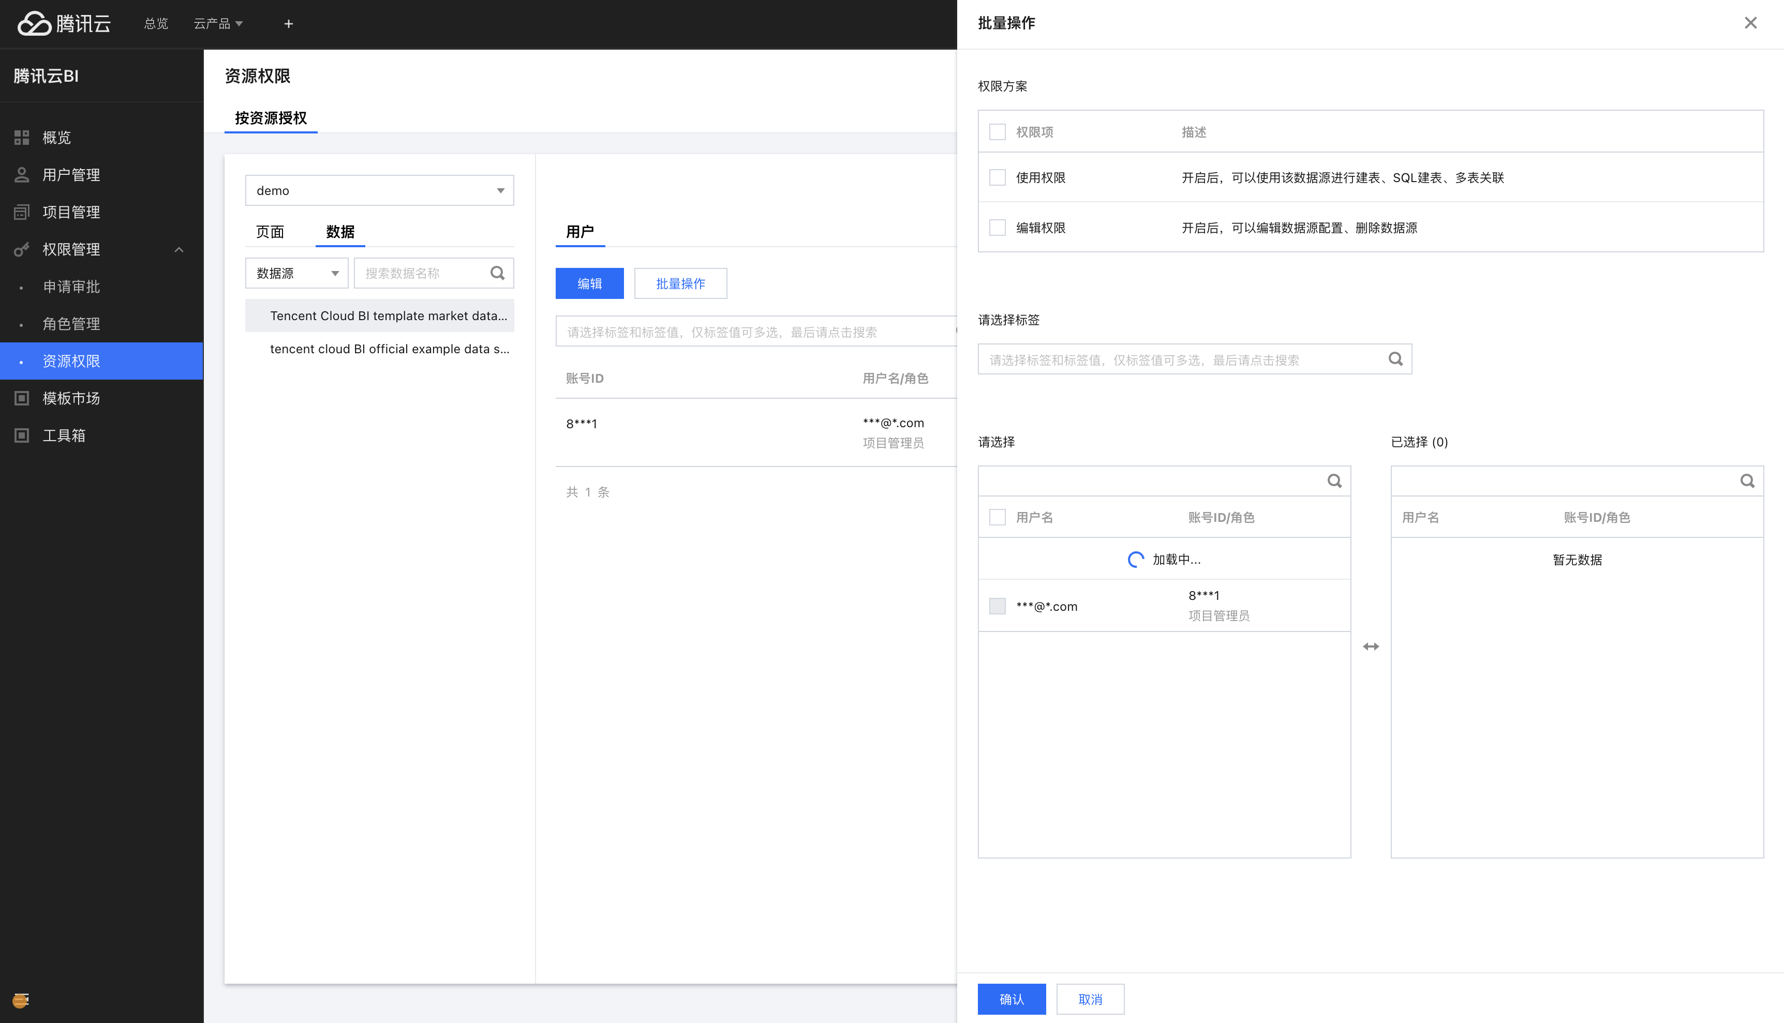The width and height of the screenshot is (1784, 1023).
Task: Click search icon in the 请选择 user list
Action: tap(1334, 480)
